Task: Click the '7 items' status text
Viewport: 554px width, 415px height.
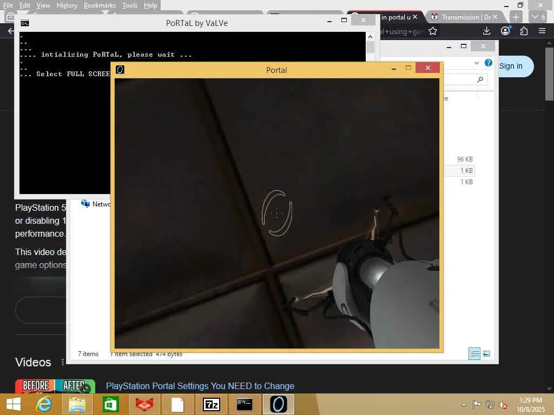Action: point(88,353)
